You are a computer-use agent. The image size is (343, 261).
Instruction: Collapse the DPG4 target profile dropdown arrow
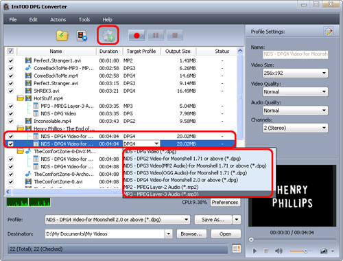(x=156, y=144)
